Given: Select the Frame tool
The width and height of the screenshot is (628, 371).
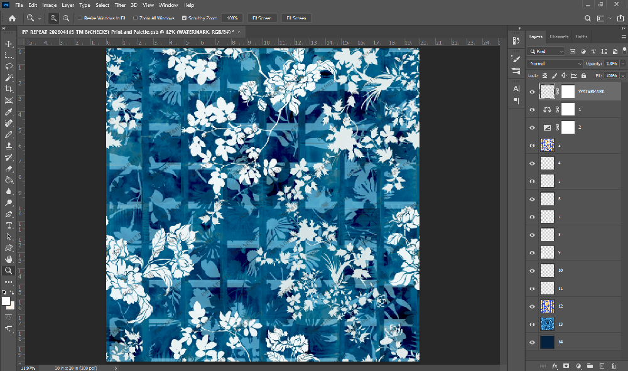Looking at the screenshot, I should click(8, 100).
